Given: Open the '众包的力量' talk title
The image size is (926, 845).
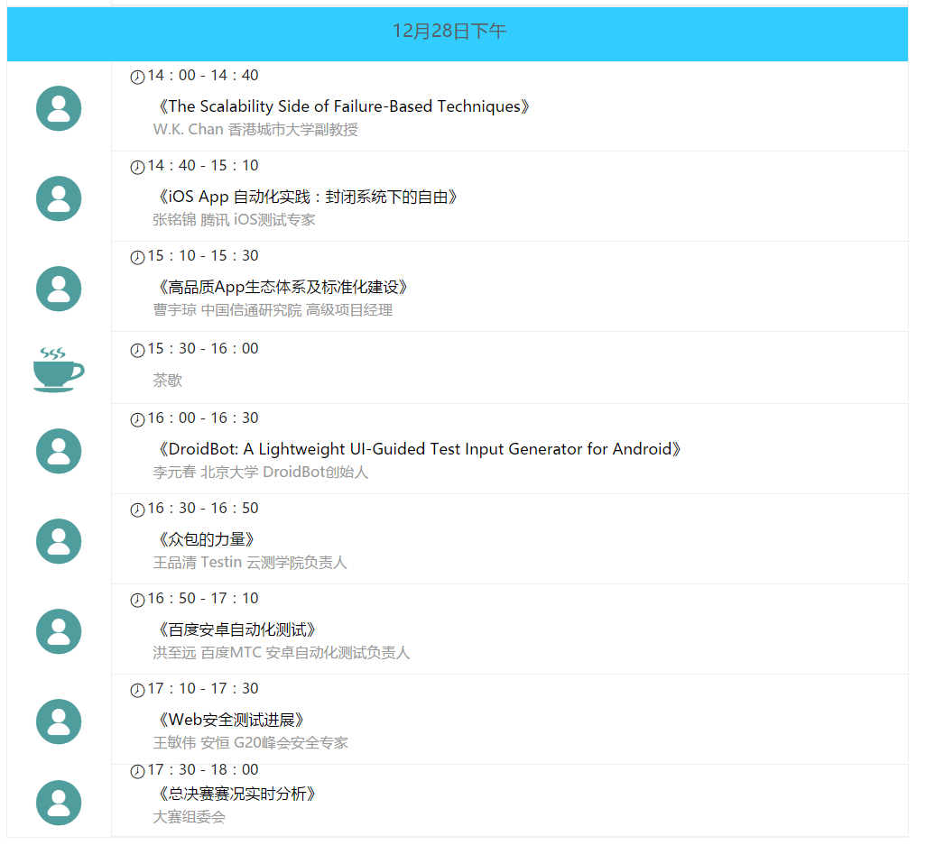Looking at the screenshot, I should [x=205, y=539].
